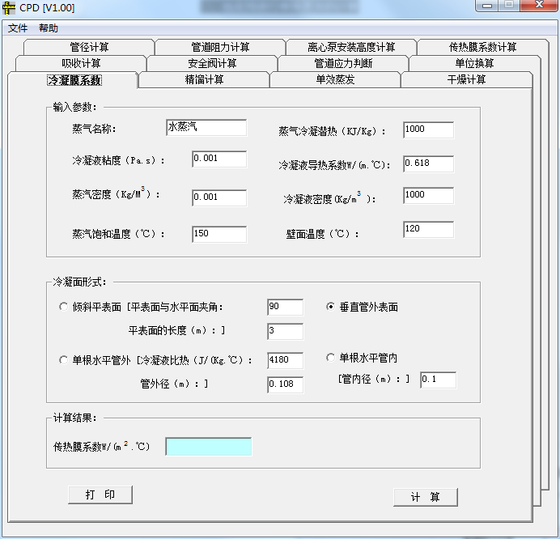Click the 壁面温度 input field
The height and width of the screenshot is (539, 560).
428,230
